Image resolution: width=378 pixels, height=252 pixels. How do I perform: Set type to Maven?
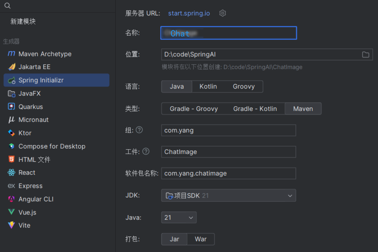pyautogui.click(x=303, y=109)
